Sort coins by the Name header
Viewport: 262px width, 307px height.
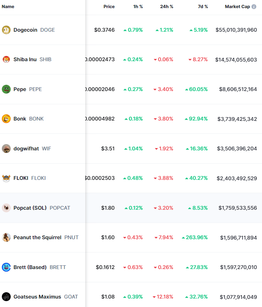[8, 7]
